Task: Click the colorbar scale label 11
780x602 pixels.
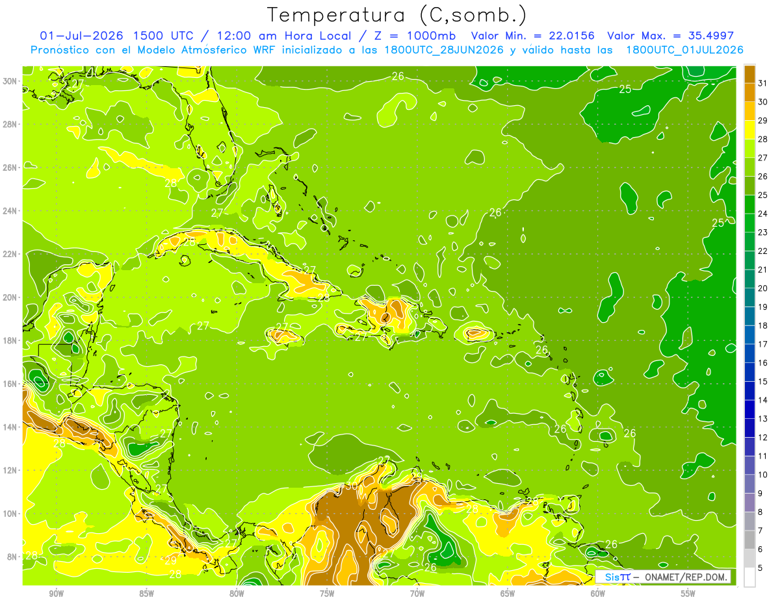Action: (762, 456)
